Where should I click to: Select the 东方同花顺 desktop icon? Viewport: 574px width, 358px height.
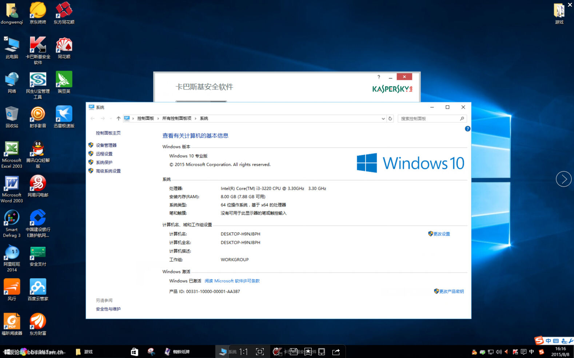[64, 13]
